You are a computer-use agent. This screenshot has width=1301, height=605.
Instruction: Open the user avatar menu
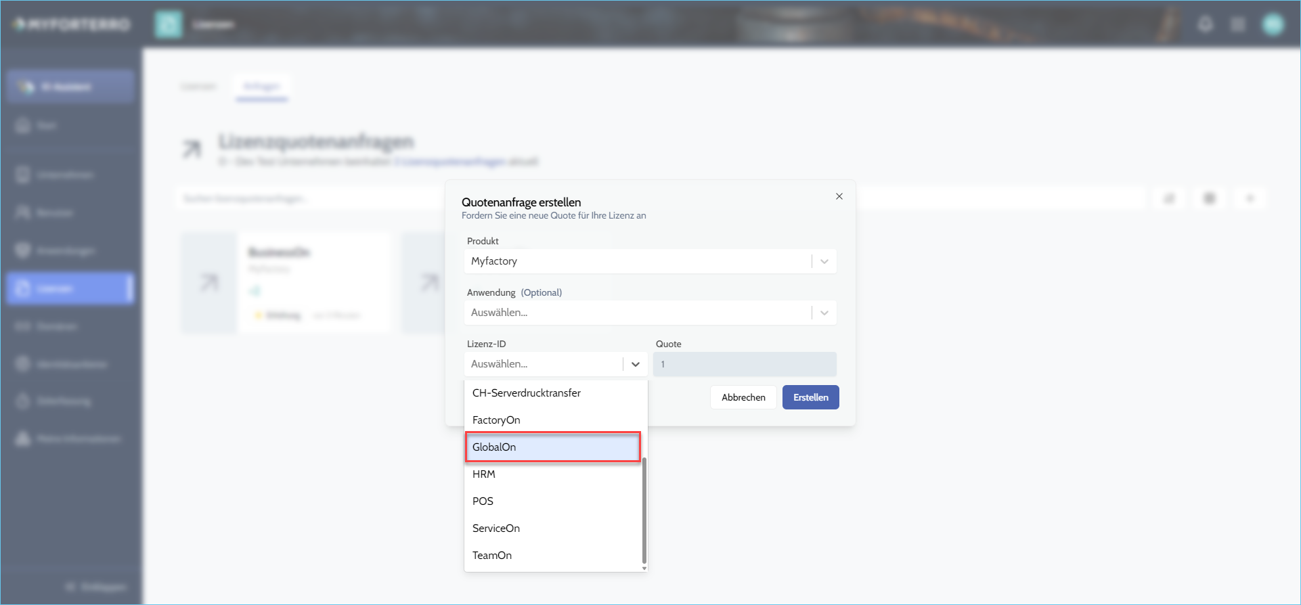pyautogui.click(x=1273, y=24)
